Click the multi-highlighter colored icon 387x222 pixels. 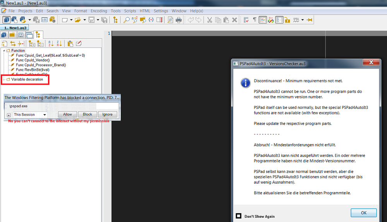pyautogui.click(x=271, y=20)
